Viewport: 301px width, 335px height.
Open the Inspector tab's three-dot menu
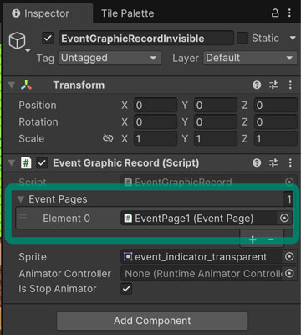point(290,13)
